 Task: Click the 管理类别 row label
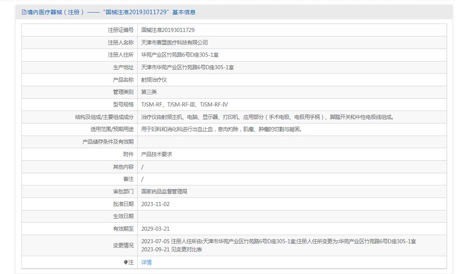[x=123, y=92]
